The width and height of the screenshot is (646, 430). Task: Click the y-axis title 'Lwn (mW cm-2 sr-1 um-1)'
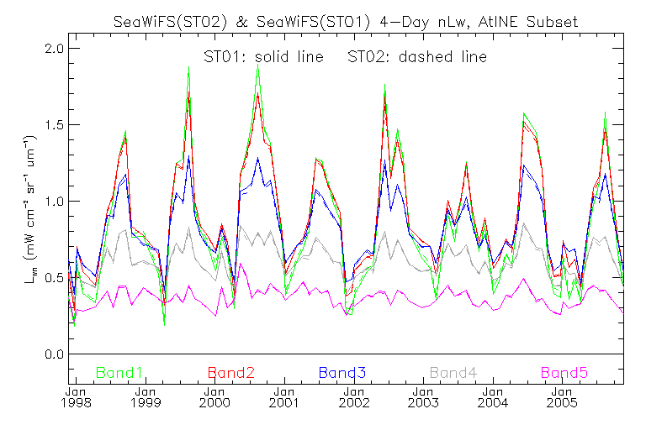click(30, 209)
